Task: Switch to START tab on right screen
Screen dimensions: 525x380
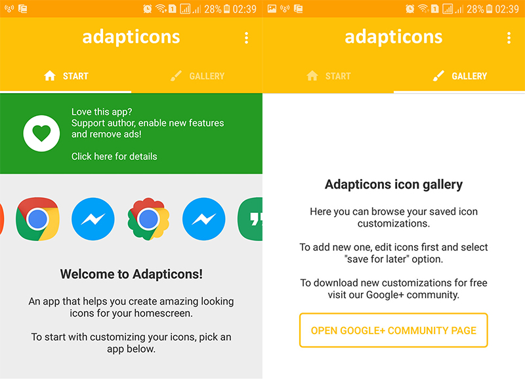Action: point(328,76)
